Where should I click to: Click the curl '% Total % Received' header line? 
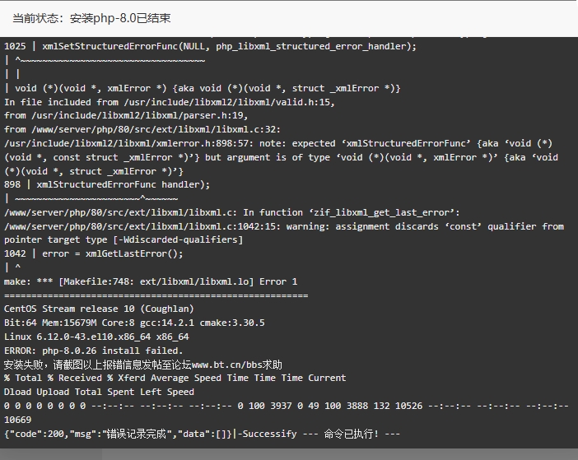point(175,378)
